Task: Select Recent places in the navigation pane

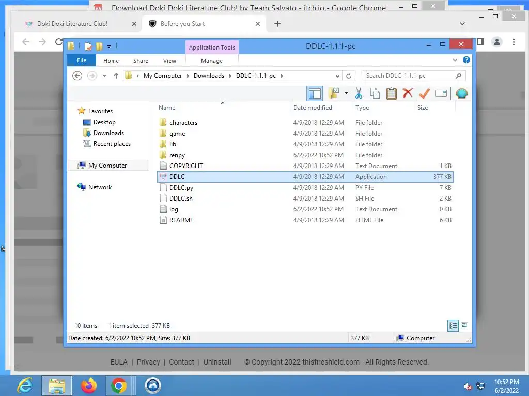Action: [112, 144]
